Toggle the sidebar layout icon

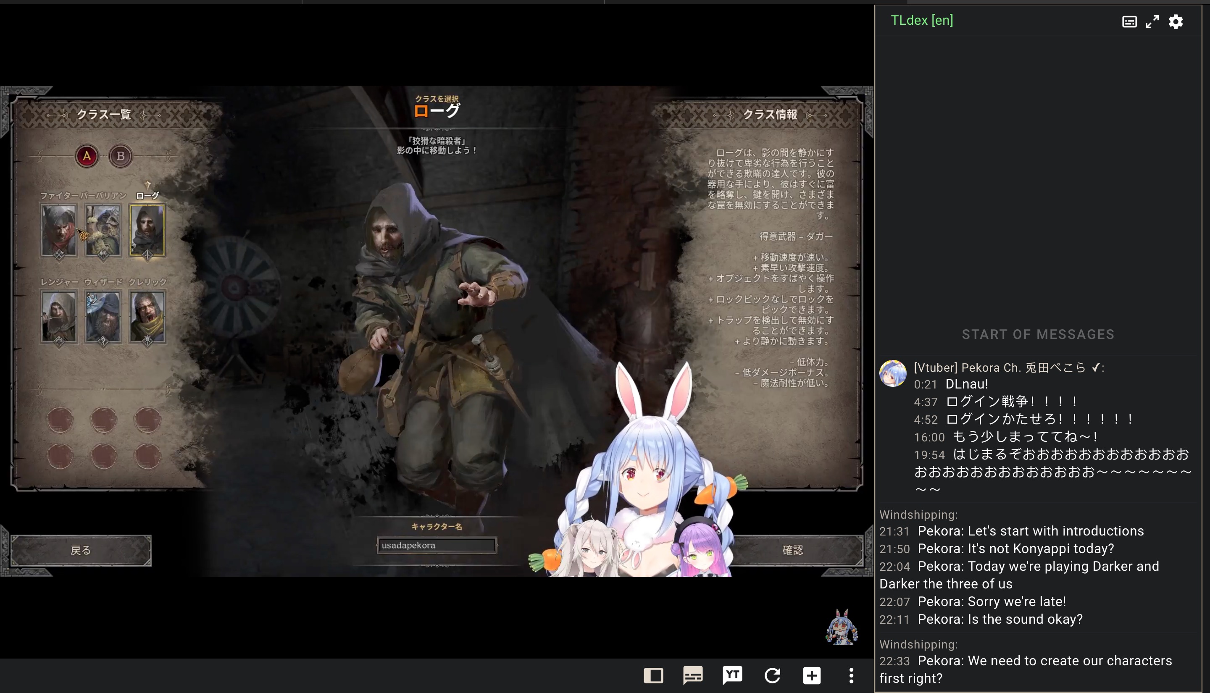pyautogui.click(x=653, y=675)
